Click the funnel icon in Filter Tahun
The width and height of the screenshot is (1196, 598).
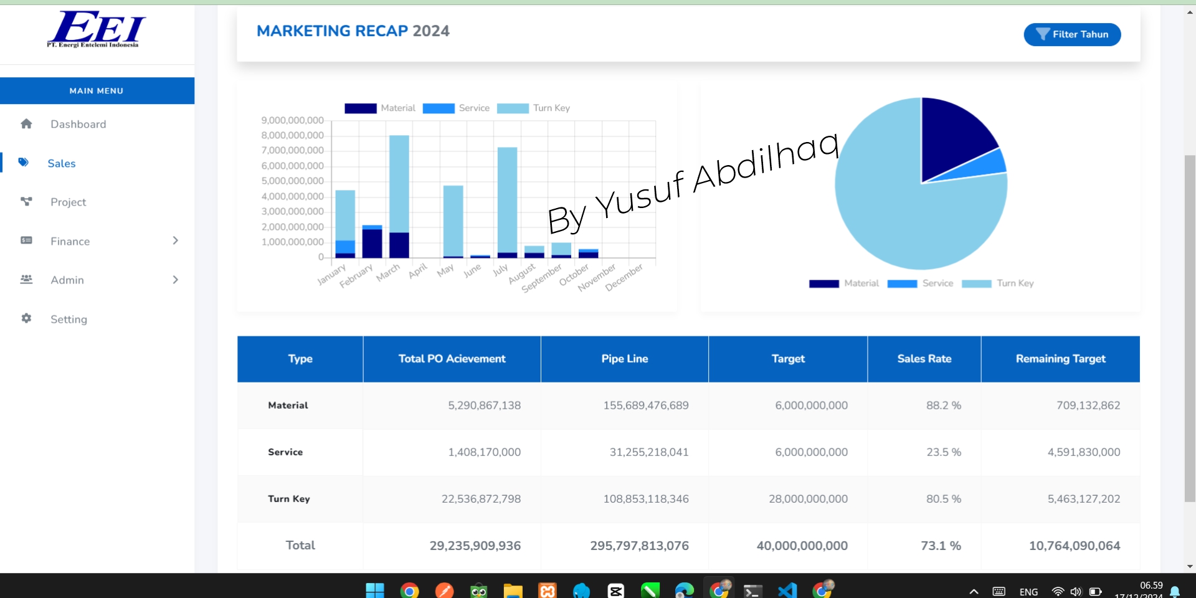pyautogui.click(x=1042, y=34)
